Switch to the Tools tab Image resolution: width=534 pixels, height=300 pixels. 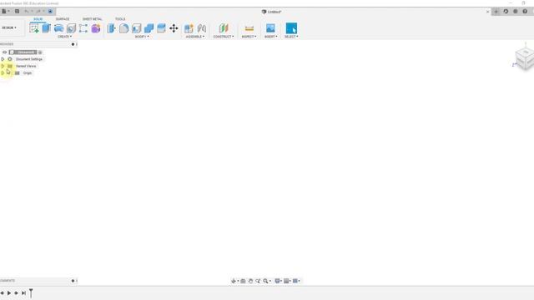tap(120, 19)
